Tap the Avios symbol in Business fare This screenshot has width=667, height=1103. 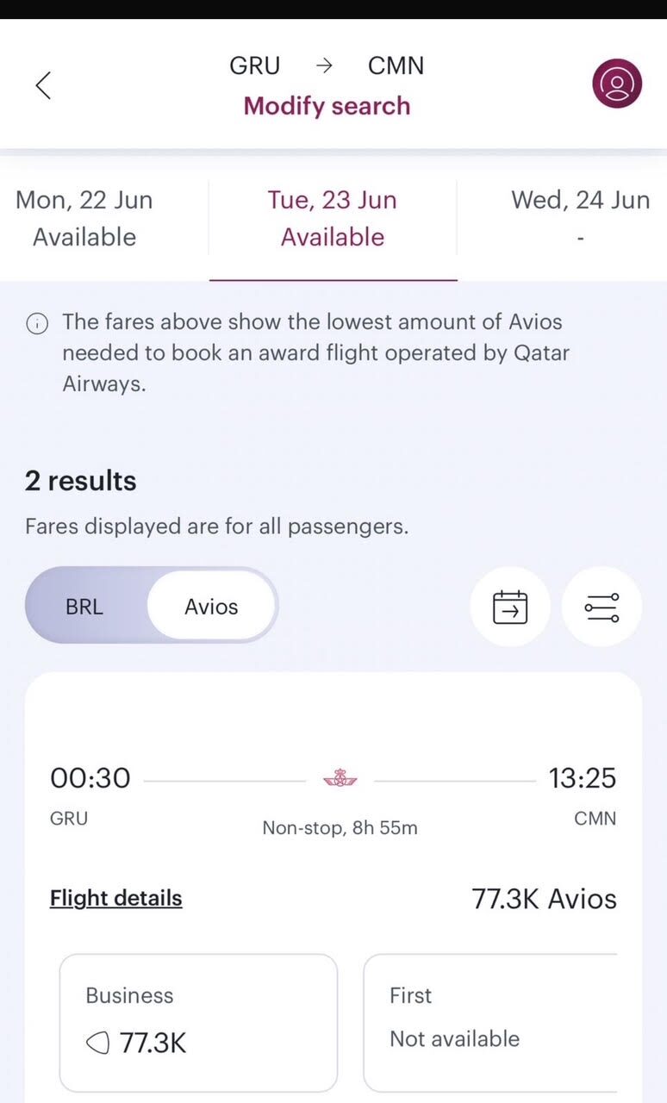pyautogui.click(x=98, y=1044)
